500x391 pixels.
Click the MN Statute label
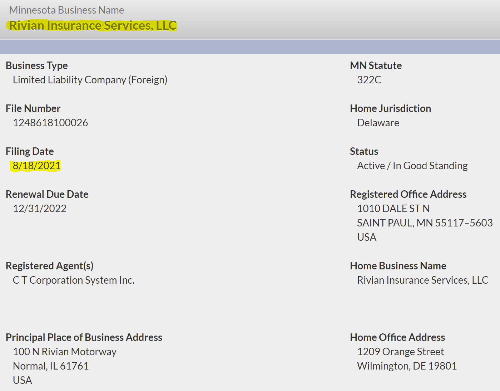(x=376, y=65)
